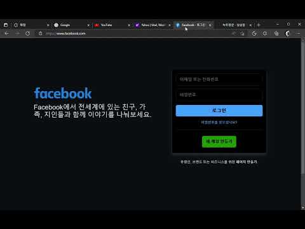This screenshot has width=305, height=229.
Task: Click the www.facebook.com address bar
Action: 135,33
